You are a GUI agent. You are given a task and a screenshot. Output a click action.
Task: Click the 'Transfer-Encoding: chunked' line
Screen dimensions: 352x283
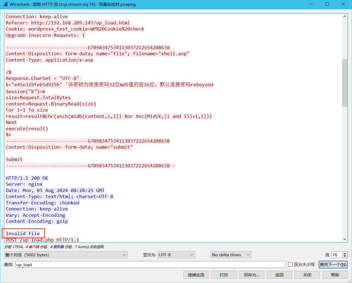coord(43,203)
